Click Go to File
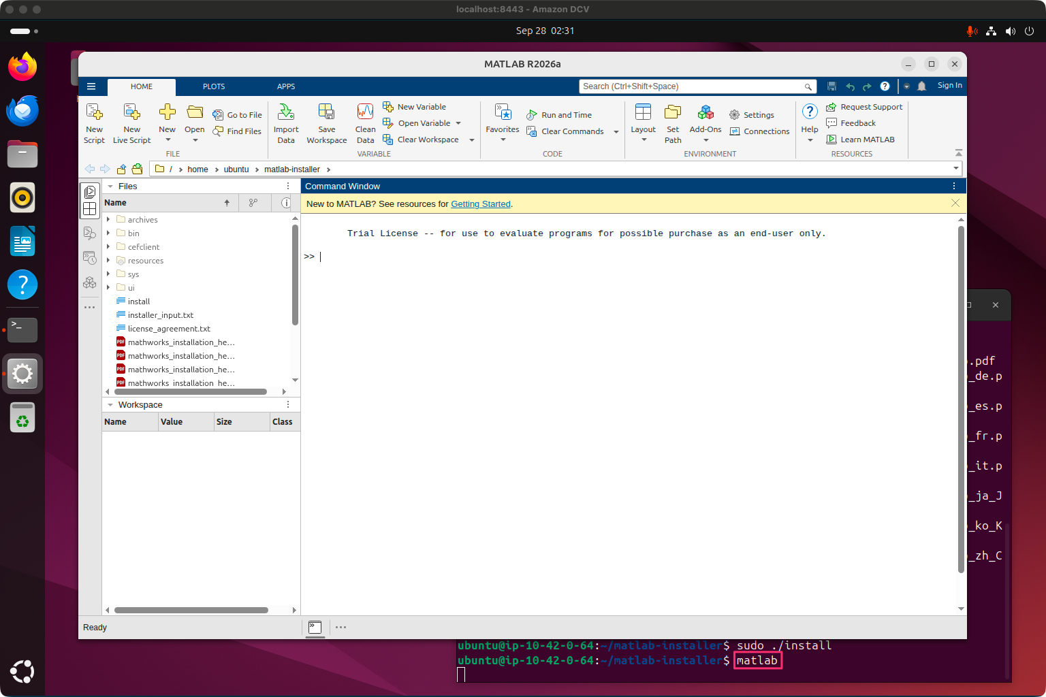This screenshot has width=1046, height=697. [x=237, y=115]
